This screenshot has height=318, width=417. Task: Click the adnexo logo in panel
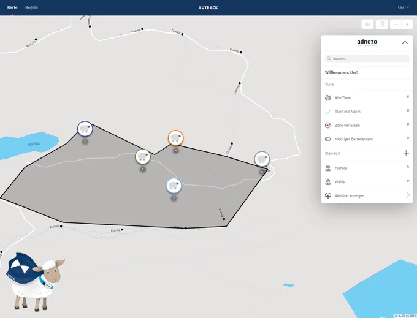(367, 42)
